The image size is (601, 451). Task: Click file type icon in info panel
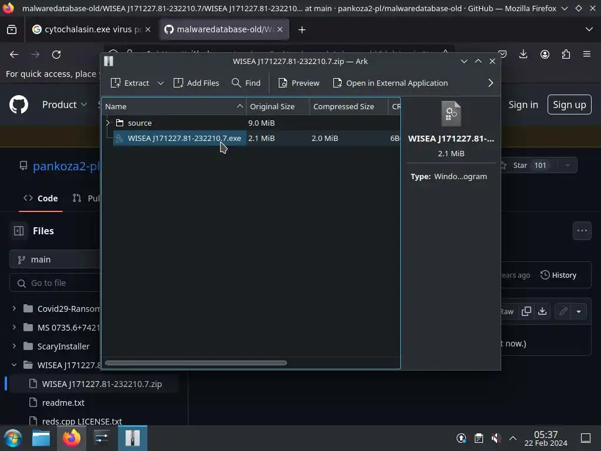click(451, 113)
